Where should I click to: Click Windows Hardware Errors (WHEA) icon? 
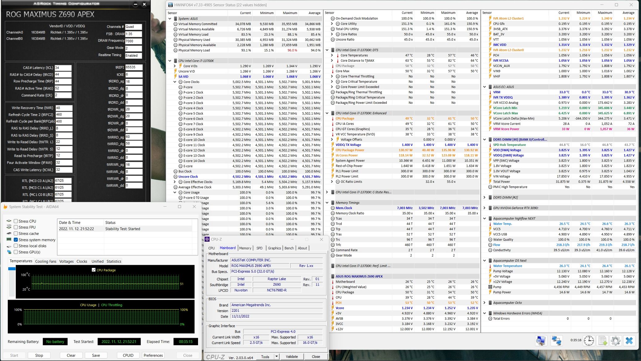[490, 313]
